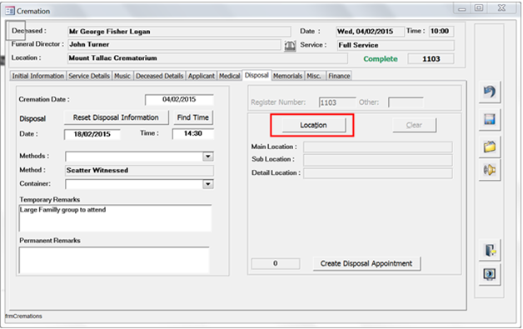Go to the Deceased Details tab

pyautogui.click(x=159, y=76)
